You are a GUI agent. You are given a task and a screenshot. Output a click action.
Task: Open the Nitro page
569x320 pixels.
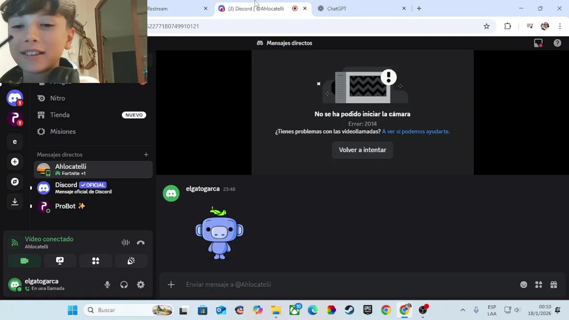93,98
